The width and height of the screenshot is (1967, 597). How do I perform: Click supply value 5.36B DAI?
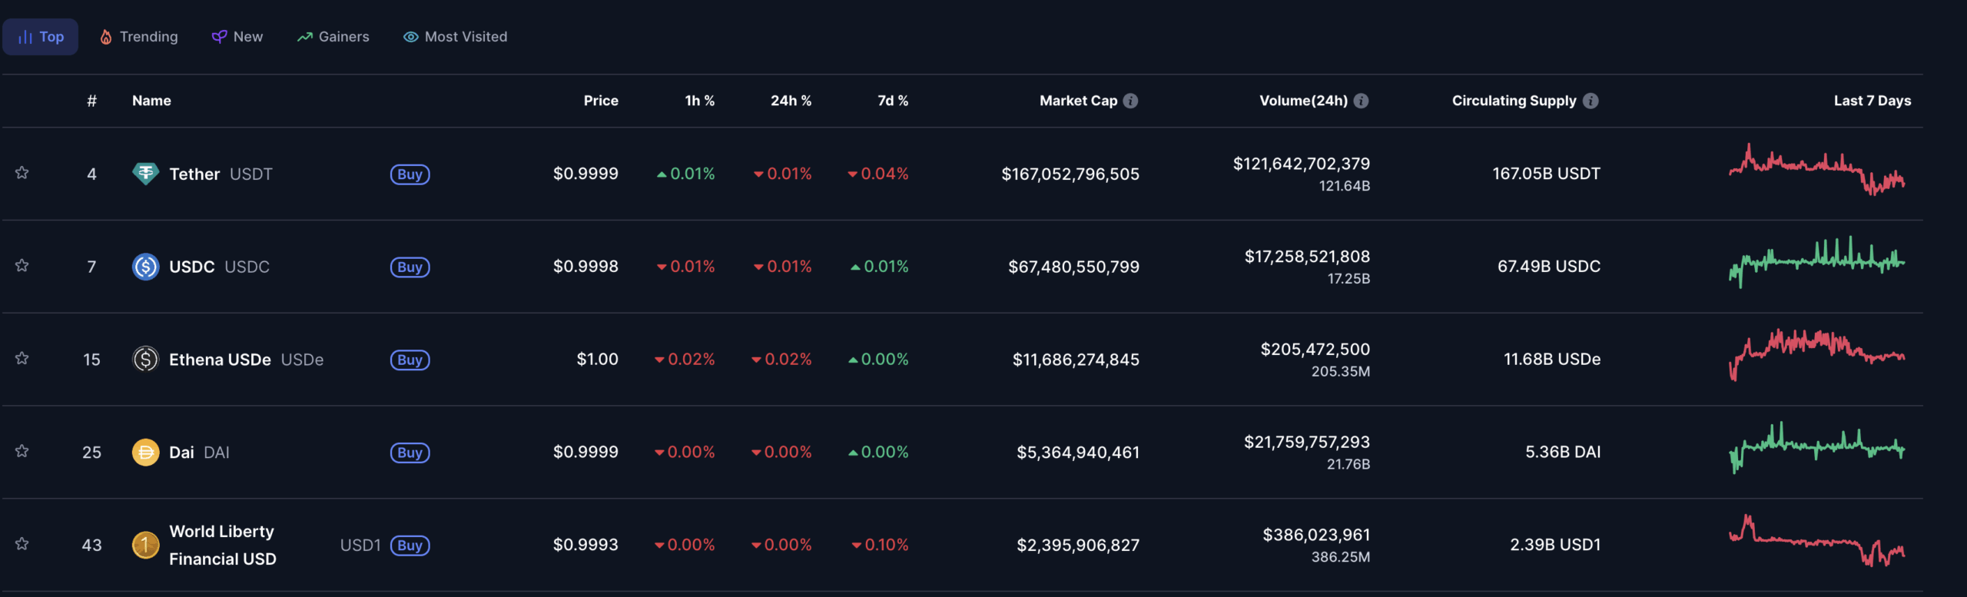pos(1563,452)
